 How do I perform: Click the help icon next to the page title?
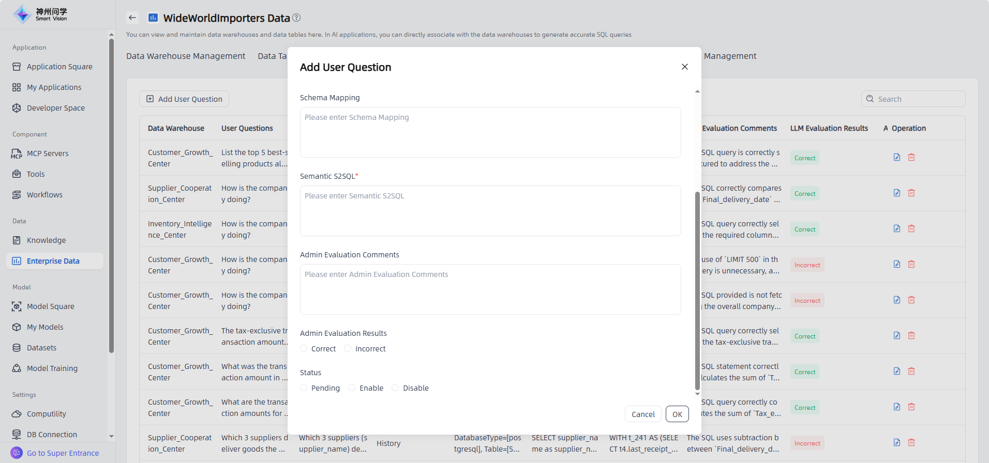(296, 18)
